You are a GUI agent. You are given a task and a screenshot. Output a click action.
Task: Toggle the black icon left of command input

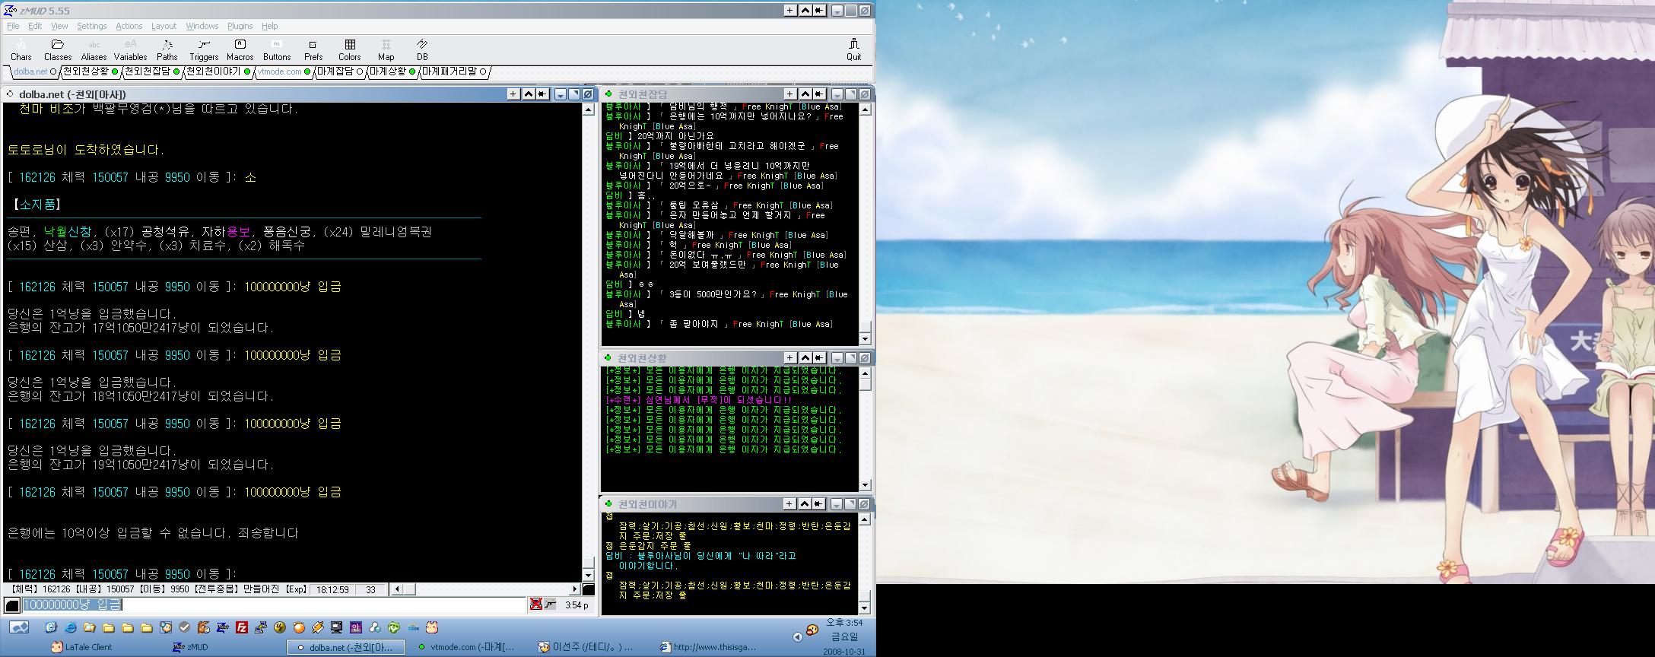click(12, 605)
